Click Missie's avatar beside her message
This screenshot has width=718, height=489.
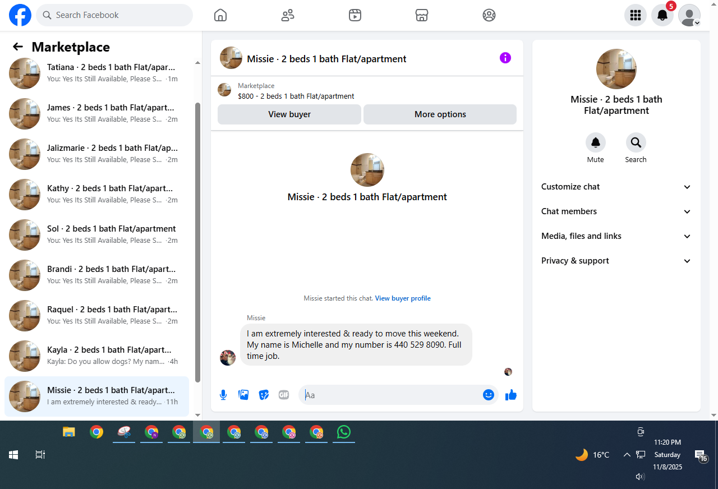228,358
